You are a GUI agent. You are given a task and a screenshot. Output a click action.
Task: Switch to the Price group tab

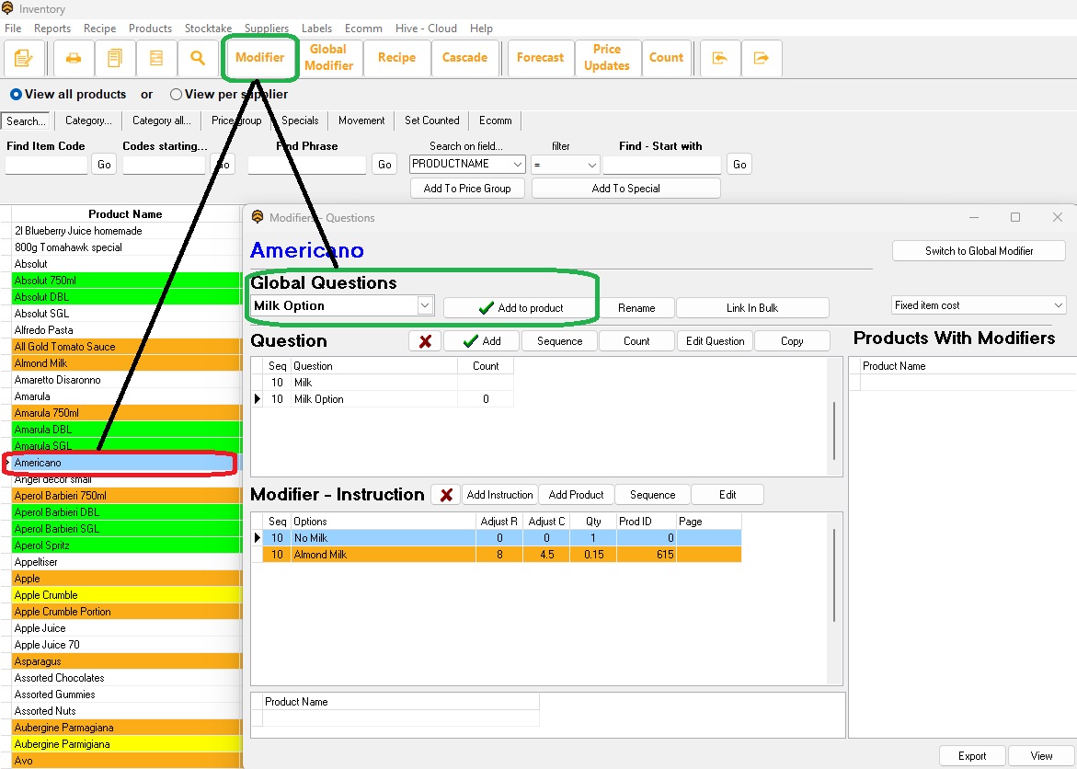click(235, 120)
